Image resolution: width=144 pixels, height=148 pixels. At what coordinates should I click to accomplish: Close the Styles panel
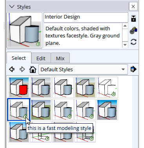point(133,6)
